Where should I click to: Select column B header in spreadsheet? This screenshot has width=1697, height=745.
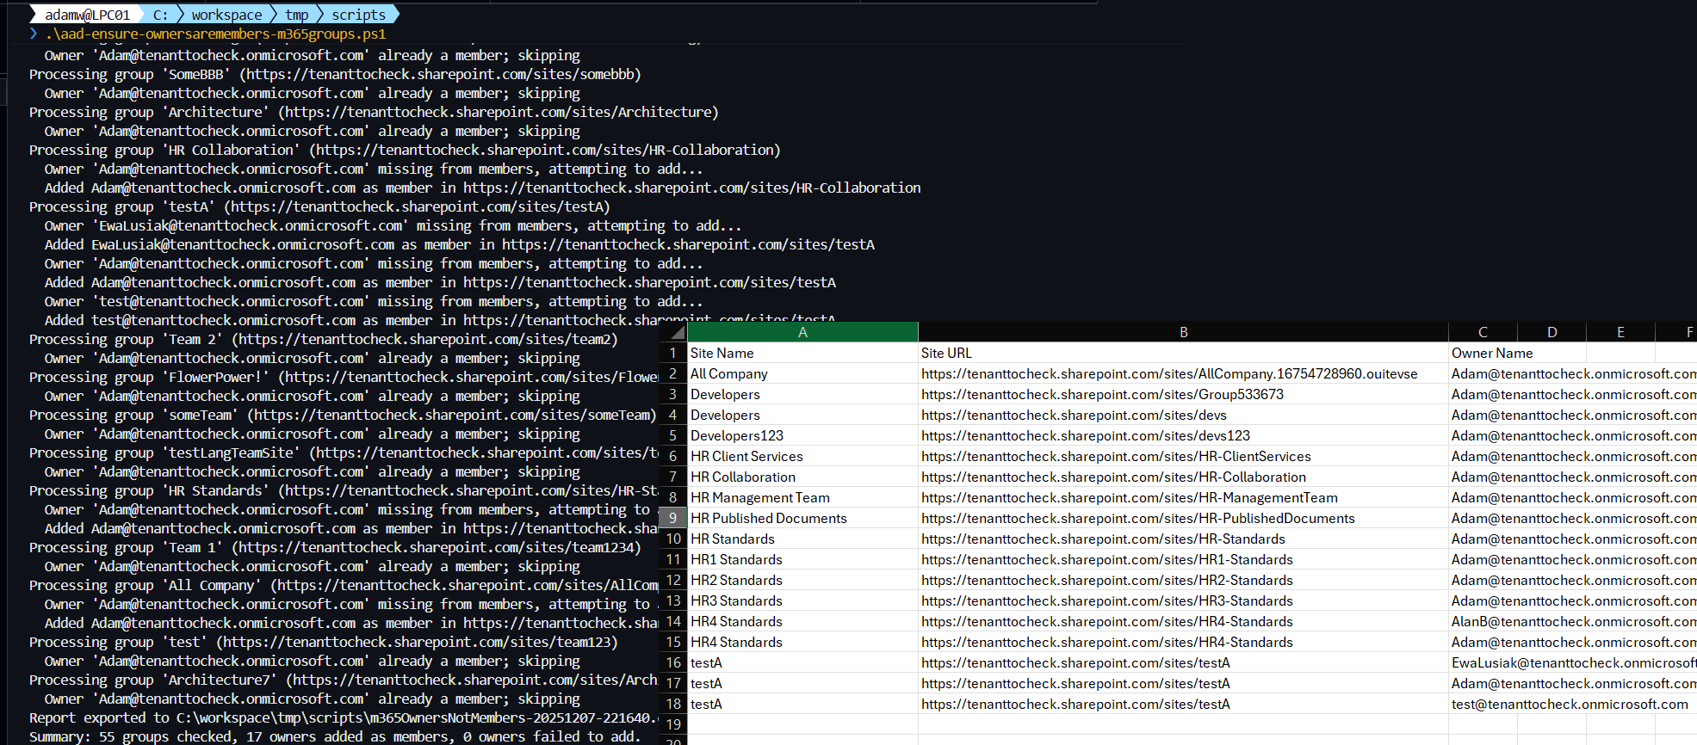point(1183,332)
